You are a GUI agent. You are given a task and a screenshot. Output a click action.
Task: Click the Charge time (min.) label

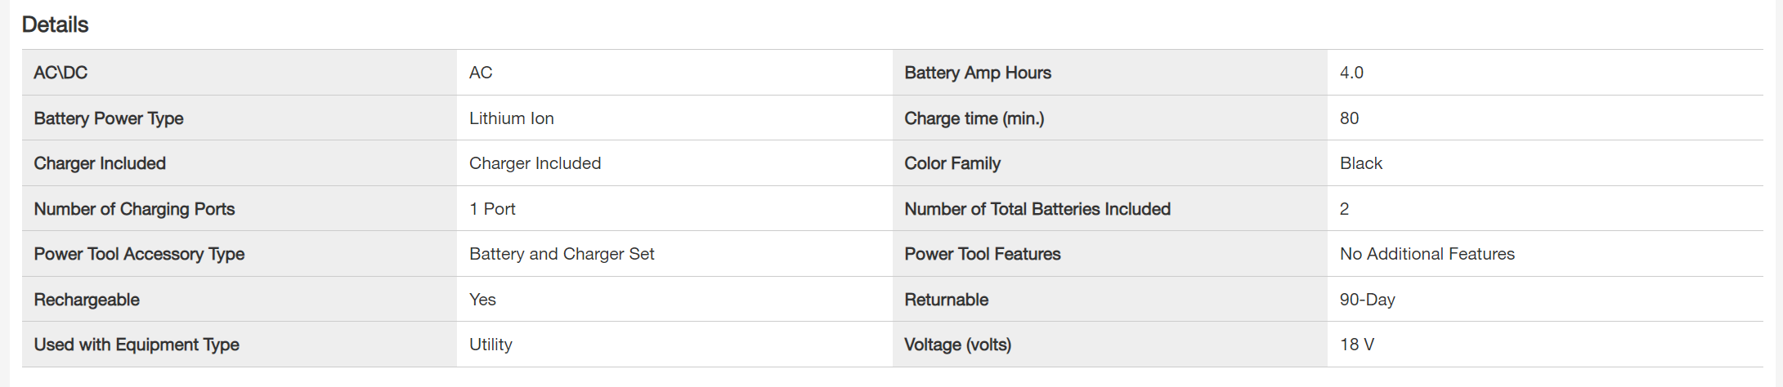pyautogui.click(x=974, y=118)
